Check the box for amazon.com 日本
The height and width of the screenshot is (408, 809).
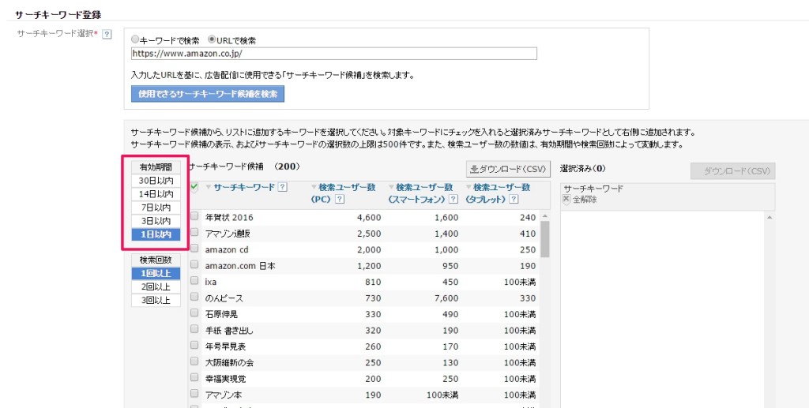point(194,265)
